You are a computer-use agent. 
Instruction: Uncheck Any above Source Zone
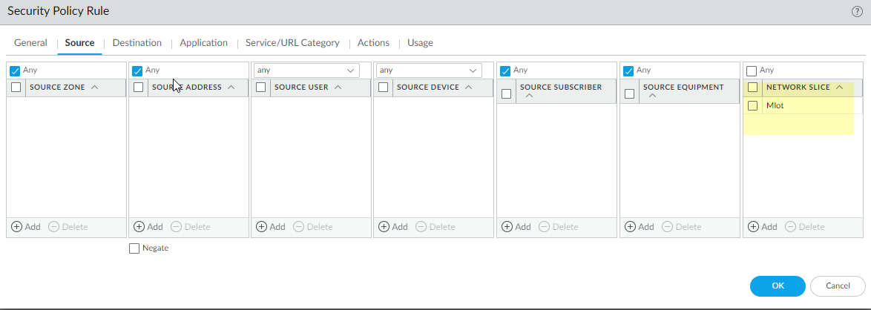pos(15,70)
